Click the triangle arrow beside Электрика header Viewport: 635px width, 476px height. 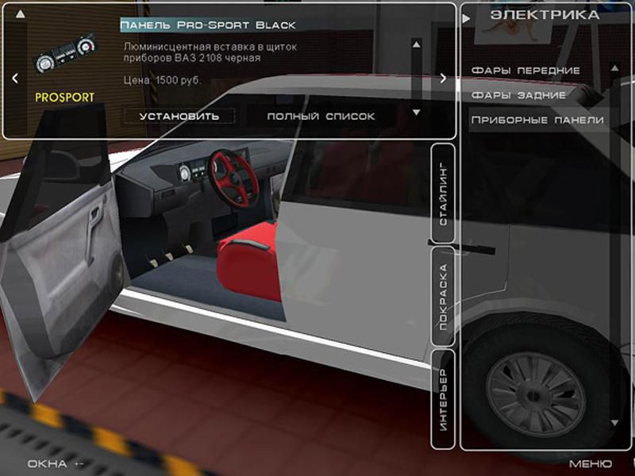467,17
